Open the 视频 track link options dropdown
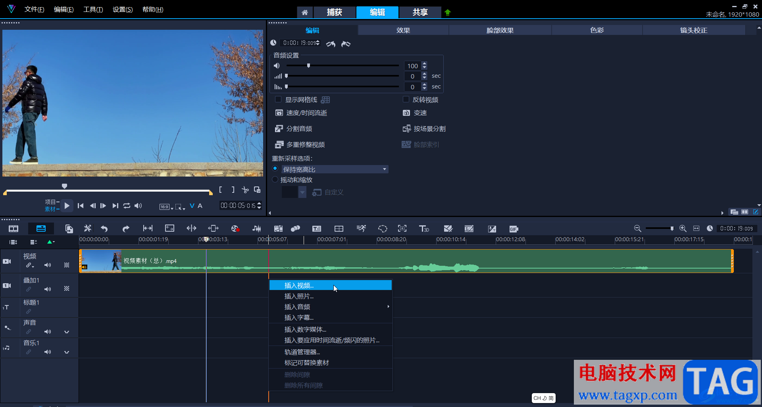762x407 pixels. [30, 265]
